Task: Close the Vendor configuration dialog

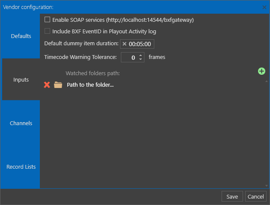Action: click(264, 7)
